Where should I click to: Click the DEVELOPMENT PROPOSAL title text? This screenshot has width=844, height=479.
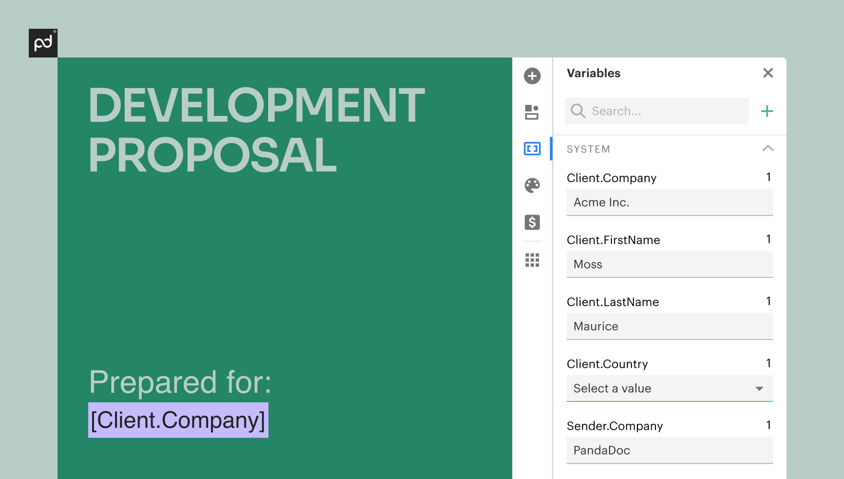(257, 129)
